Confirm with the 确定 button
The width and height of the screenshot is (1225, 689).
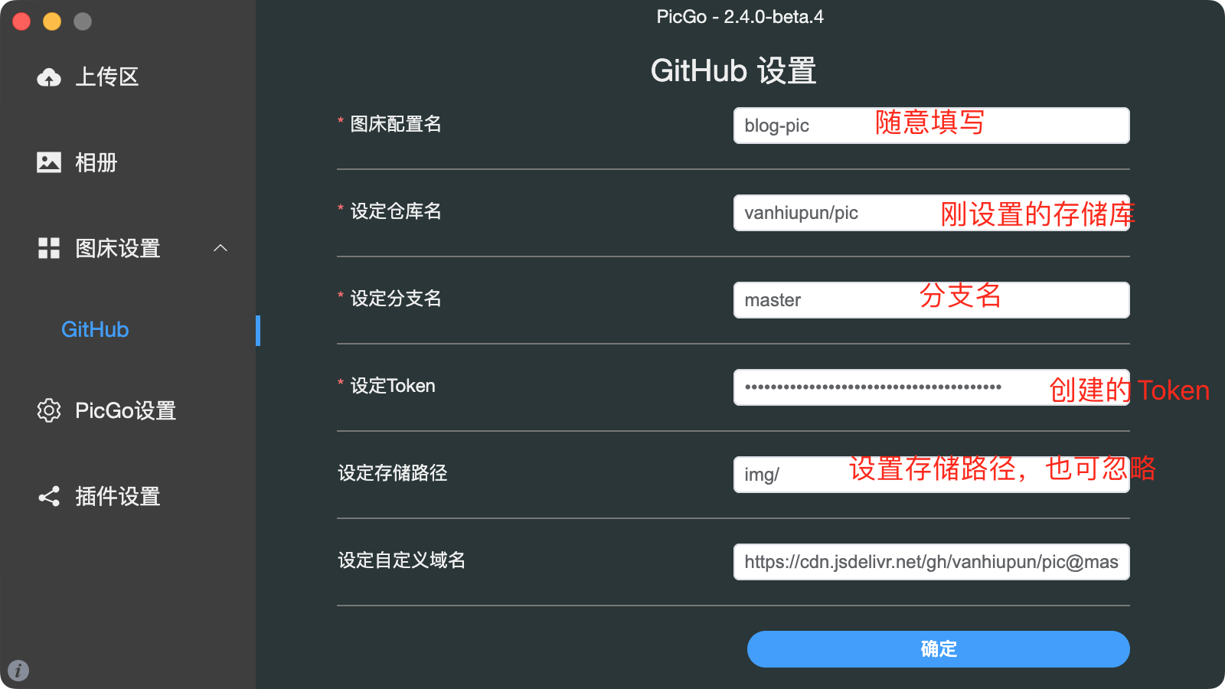tap(939, 649)
